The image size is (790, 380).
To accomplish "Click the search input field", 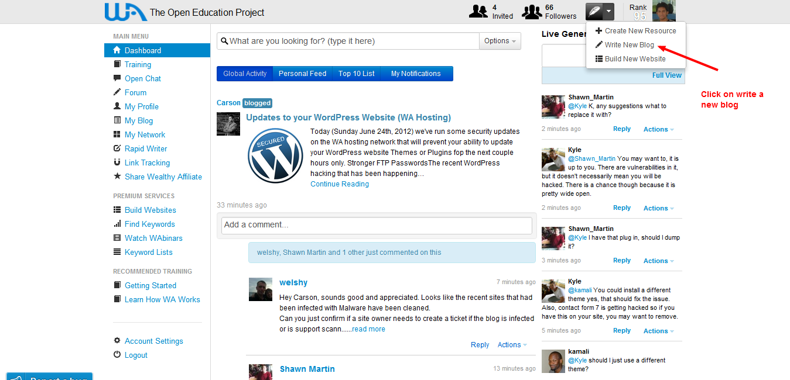I will point(348,41).
